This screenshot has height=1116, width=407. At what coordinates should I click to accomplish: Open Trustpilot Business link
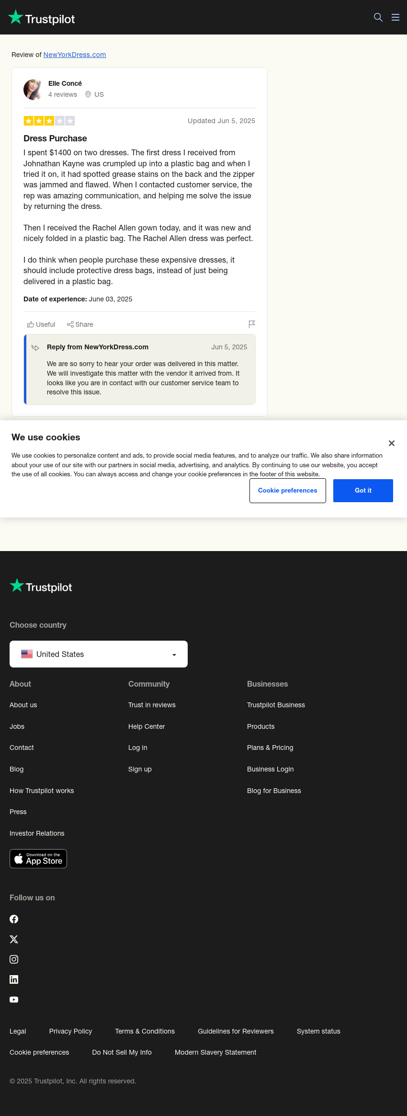[276, 705]
